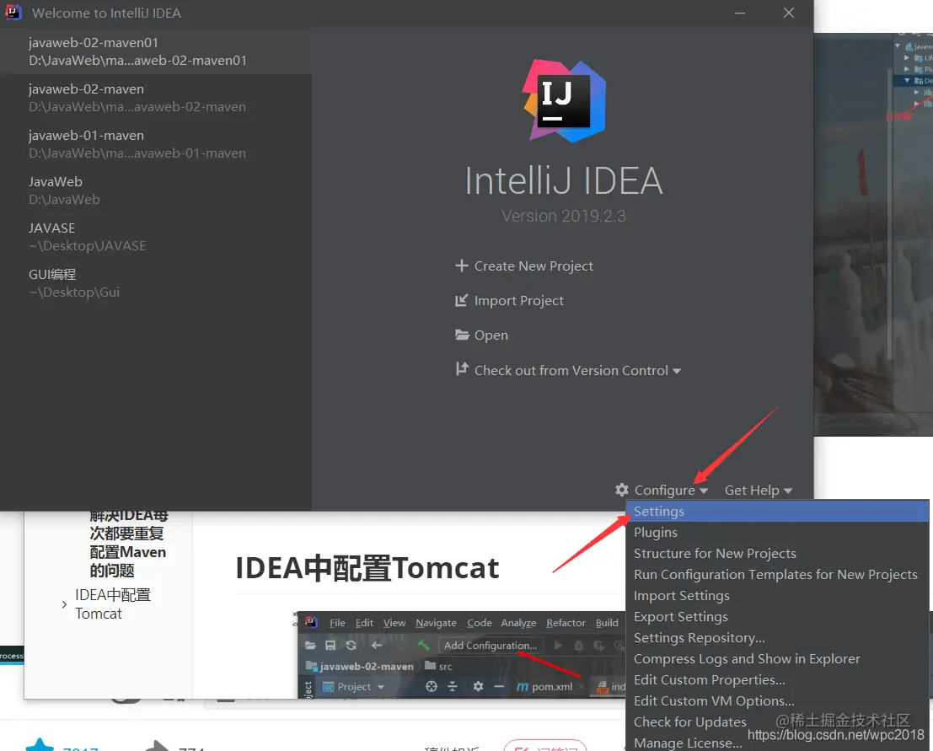Choose Manage License... entry

pos(777,743)
